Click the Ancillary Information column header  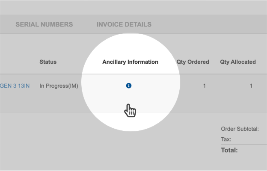point(130,62)
